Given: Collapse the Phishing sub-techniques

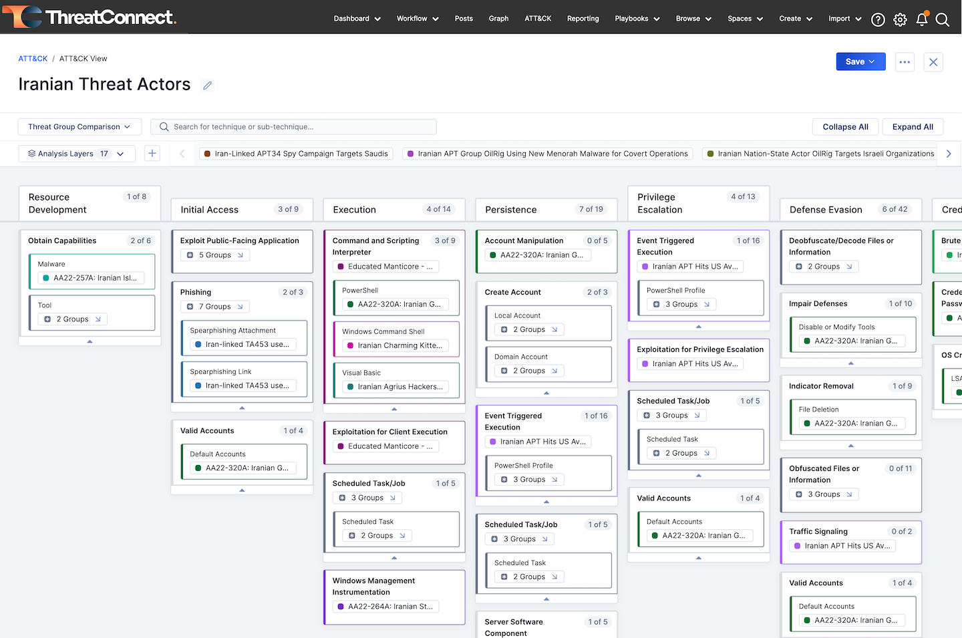Looking at the screenshot, I should coord(242,408).
